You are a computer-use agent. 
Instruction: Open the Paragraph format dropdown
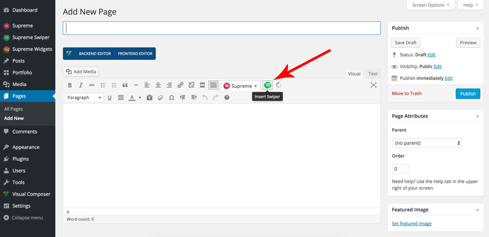click(x=84, y=98)
